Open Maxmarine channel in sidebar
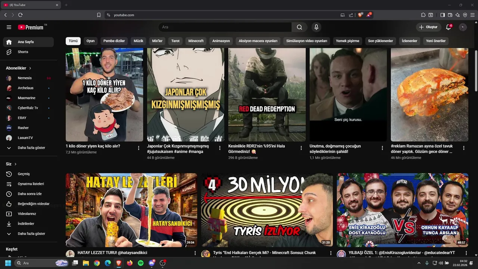Viewport: 478px width, 269px height. click(28, 98)
